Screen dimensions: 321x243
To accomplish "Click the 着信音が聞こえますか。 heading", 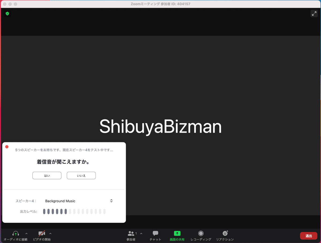I will [x=63, y=162].
